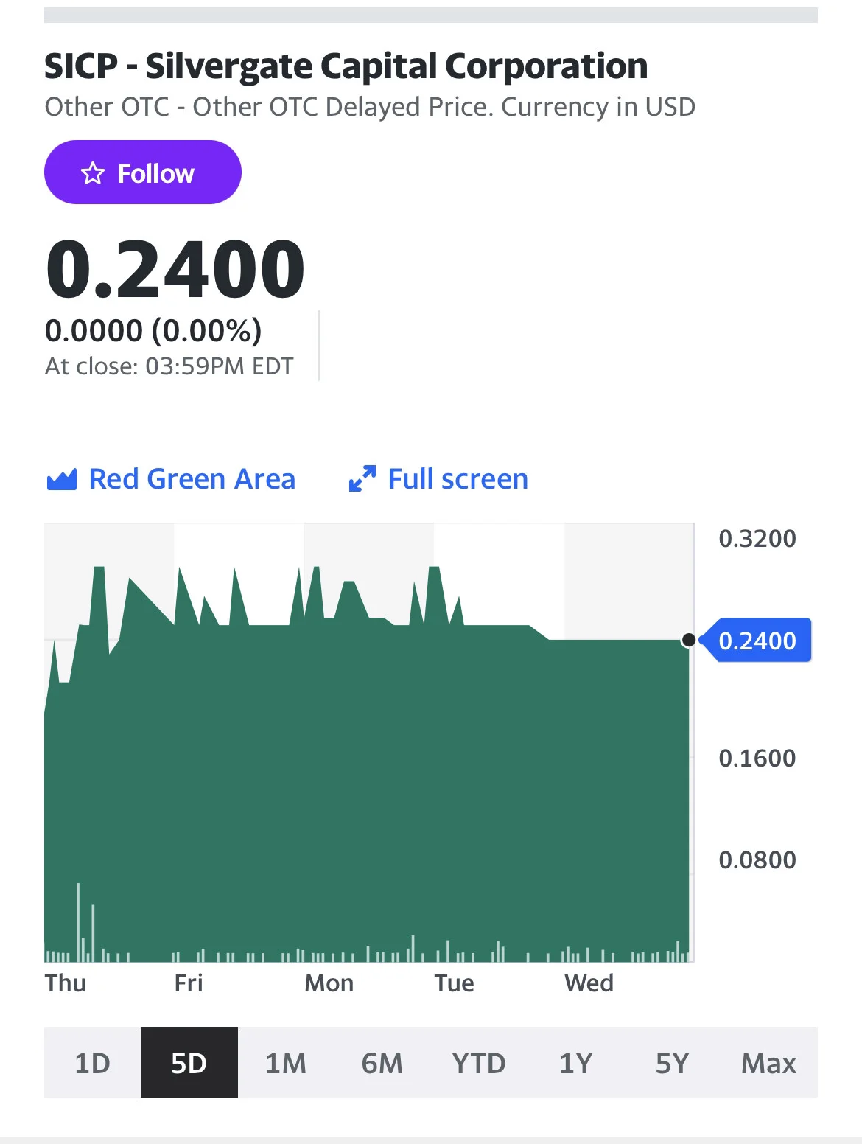Click the black endpoint dot on the price line

[x=689, y=640]
